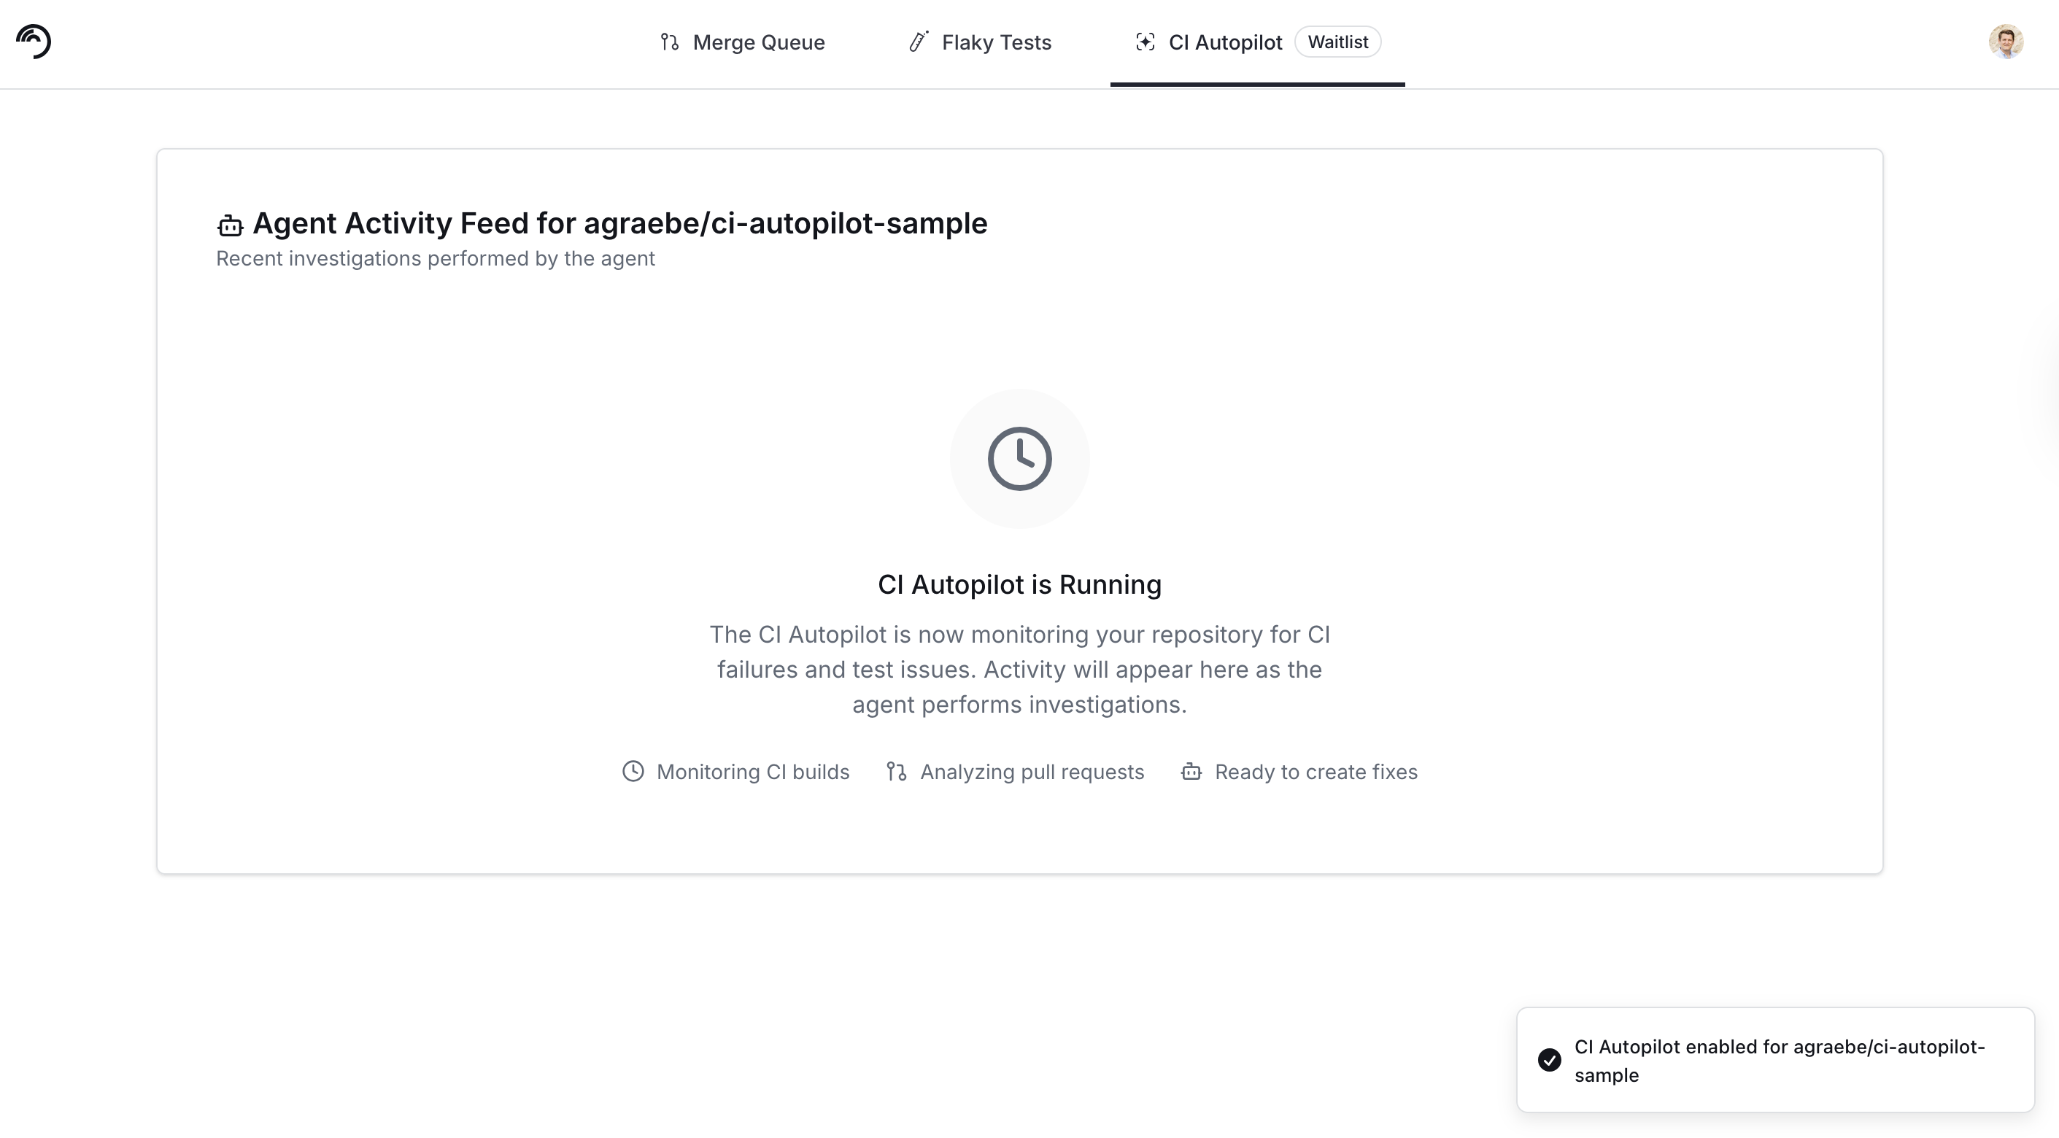Click the 'Ready to create fixes' label
2059x1138 pixels.
coord(1316,772)
